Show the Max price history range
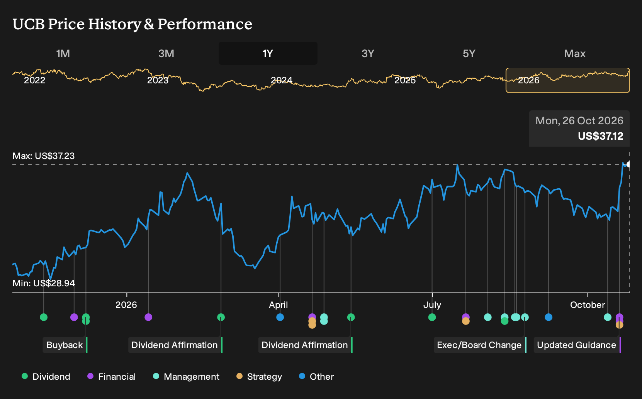The width and height of the screenshot is (642, 399). point(575,53)
